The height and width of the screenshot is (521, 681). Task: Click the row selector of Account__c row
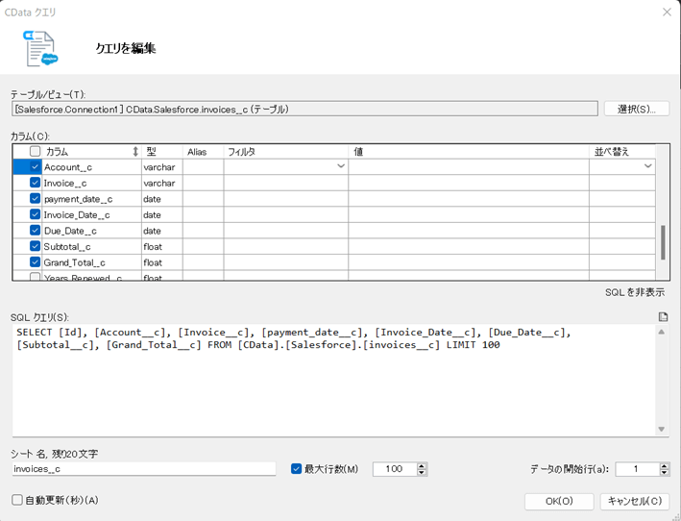point(21,167)
